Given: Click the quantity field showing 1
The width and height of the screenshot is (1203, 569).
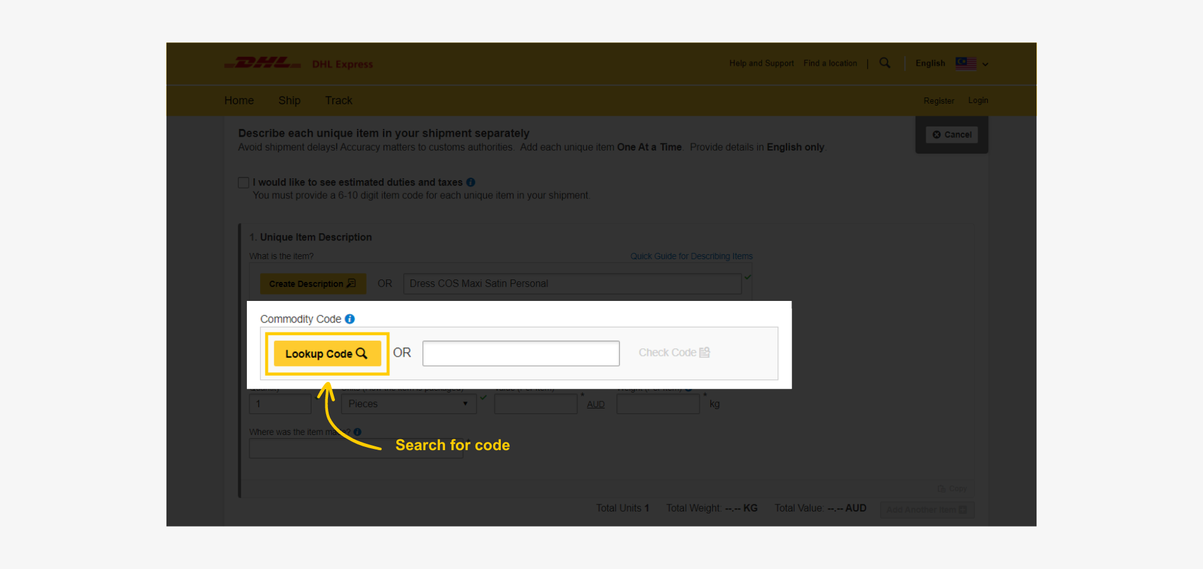Looking at the screenshot, I should [280, 404].
